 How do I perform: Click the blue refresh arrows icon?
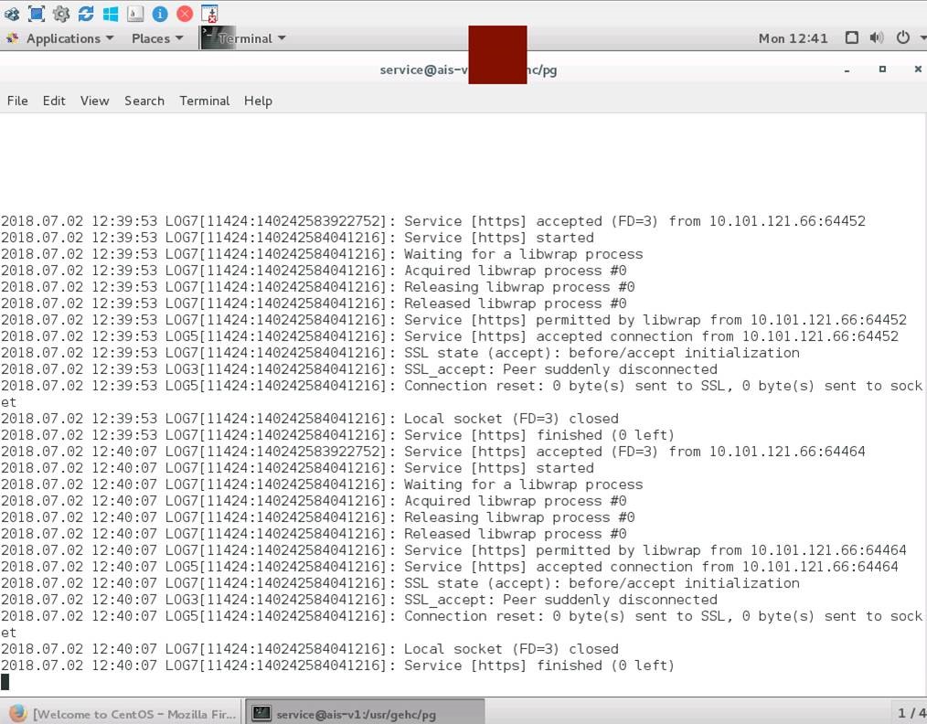86,14
